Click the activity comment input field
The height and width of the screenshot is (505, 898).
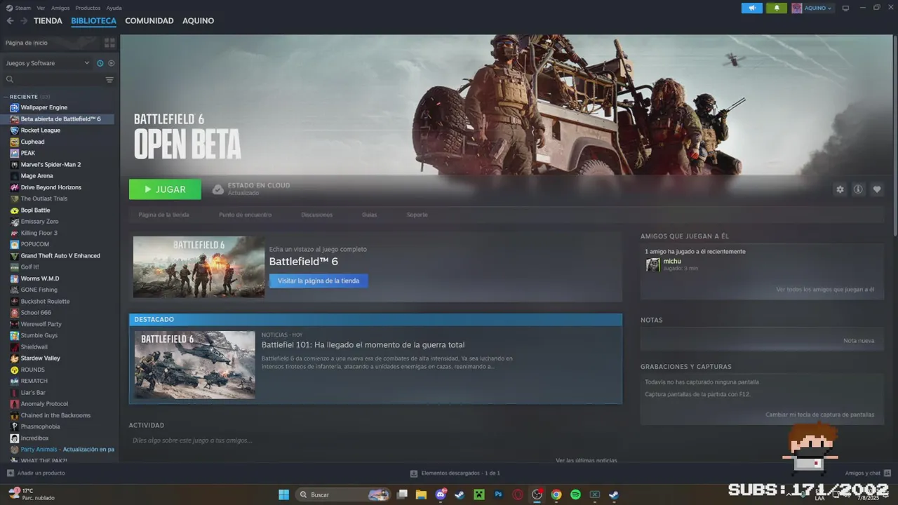pyautogui.click(x=375, y=440)
